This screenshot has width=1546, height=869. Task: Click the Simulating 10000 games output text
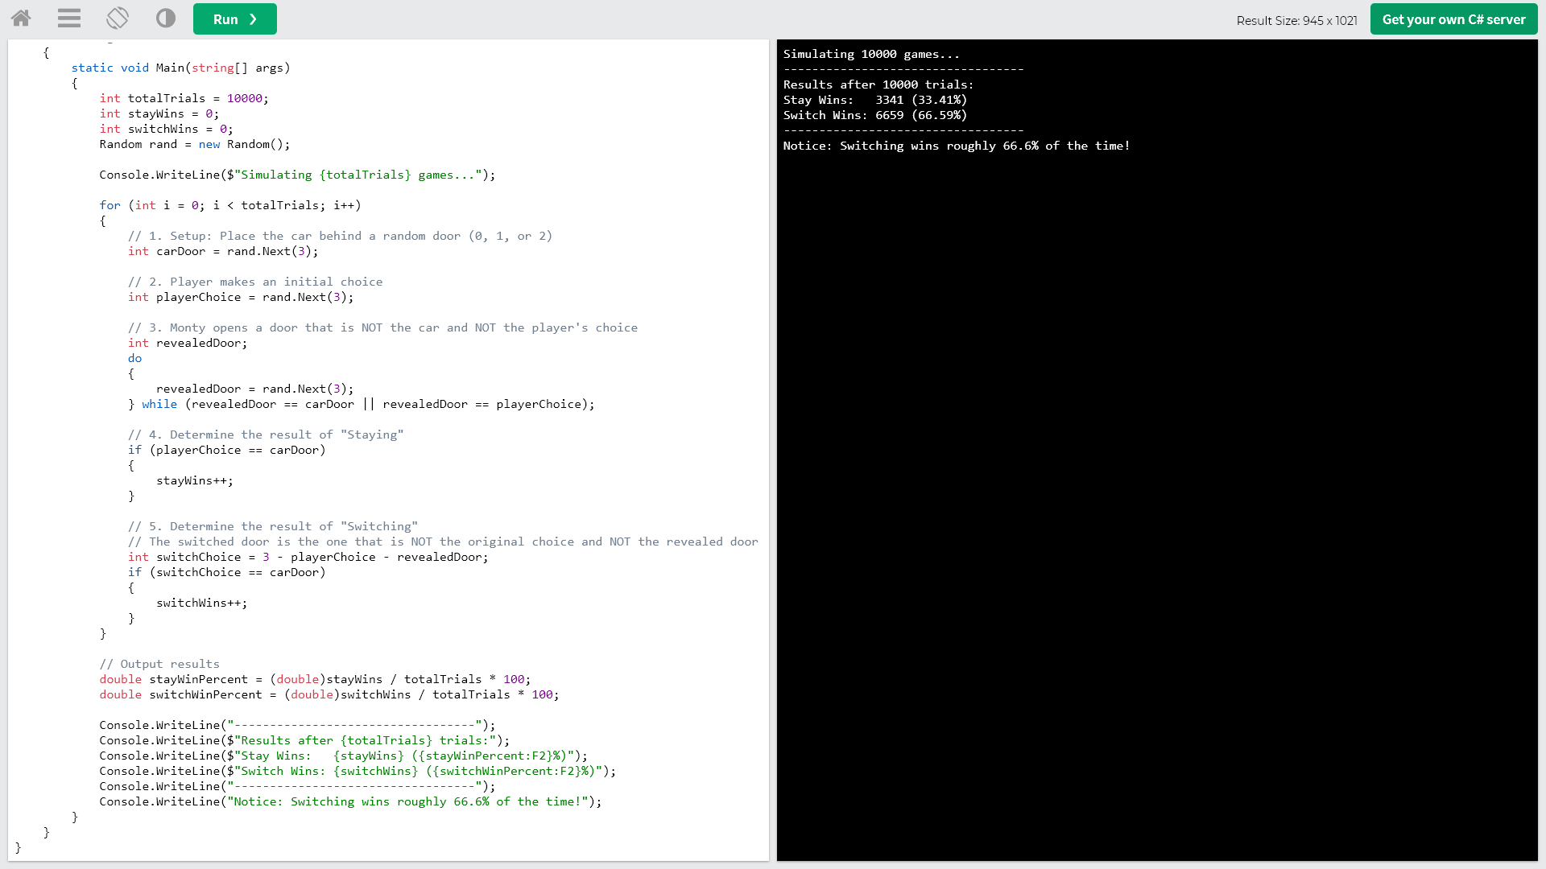(x=870, y=54)
